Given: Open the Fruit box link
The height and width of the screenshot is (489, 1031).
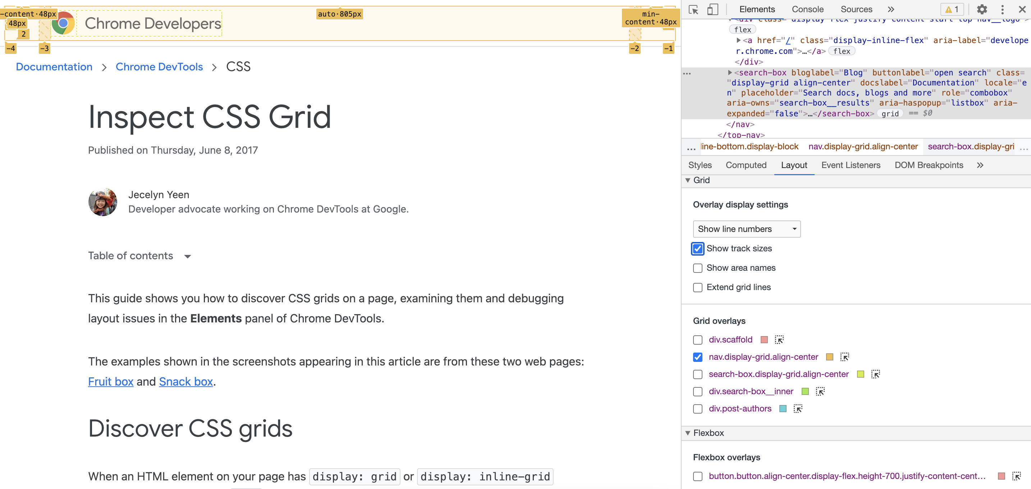Looking at the screenshot, I should point(110,381).
